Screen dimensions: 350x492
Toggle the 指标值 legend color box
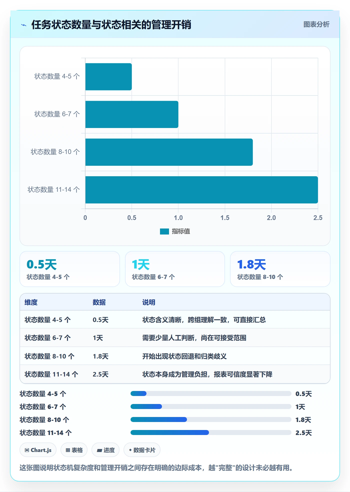coord(164,231)
